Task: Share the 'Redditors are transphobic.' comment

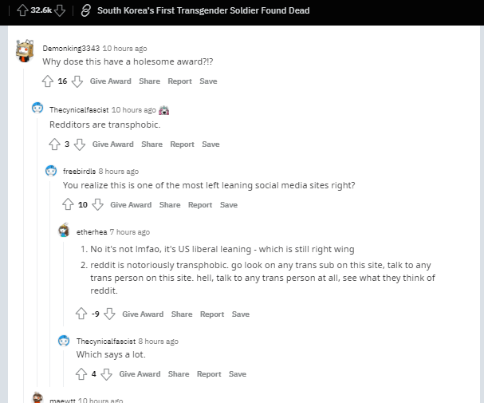Action: pyautogui.click(x=151, y=144)
